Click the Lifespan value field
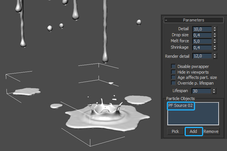This screenshot has height=151, width=227. point(201,91)
